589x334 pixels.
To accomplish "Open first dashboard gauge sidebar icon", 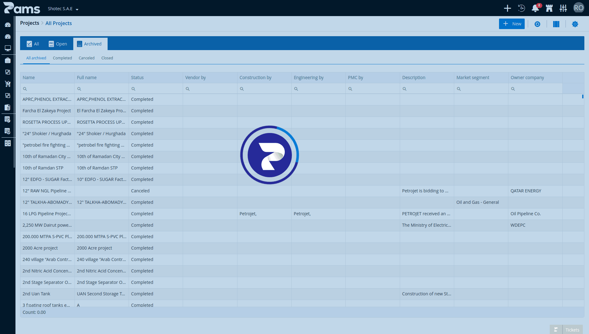I will pyautogui.click(x=8, y=25).
